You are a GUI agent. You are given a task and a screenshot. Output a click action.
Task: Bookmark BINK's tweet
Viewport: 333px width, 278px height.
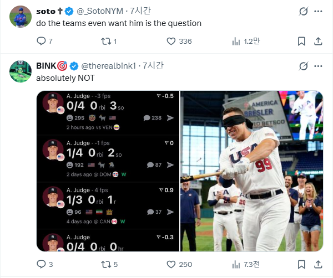click(x=301, y=264)
